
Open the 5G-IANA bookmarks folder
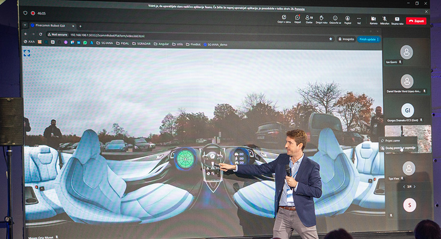point(105,43)
